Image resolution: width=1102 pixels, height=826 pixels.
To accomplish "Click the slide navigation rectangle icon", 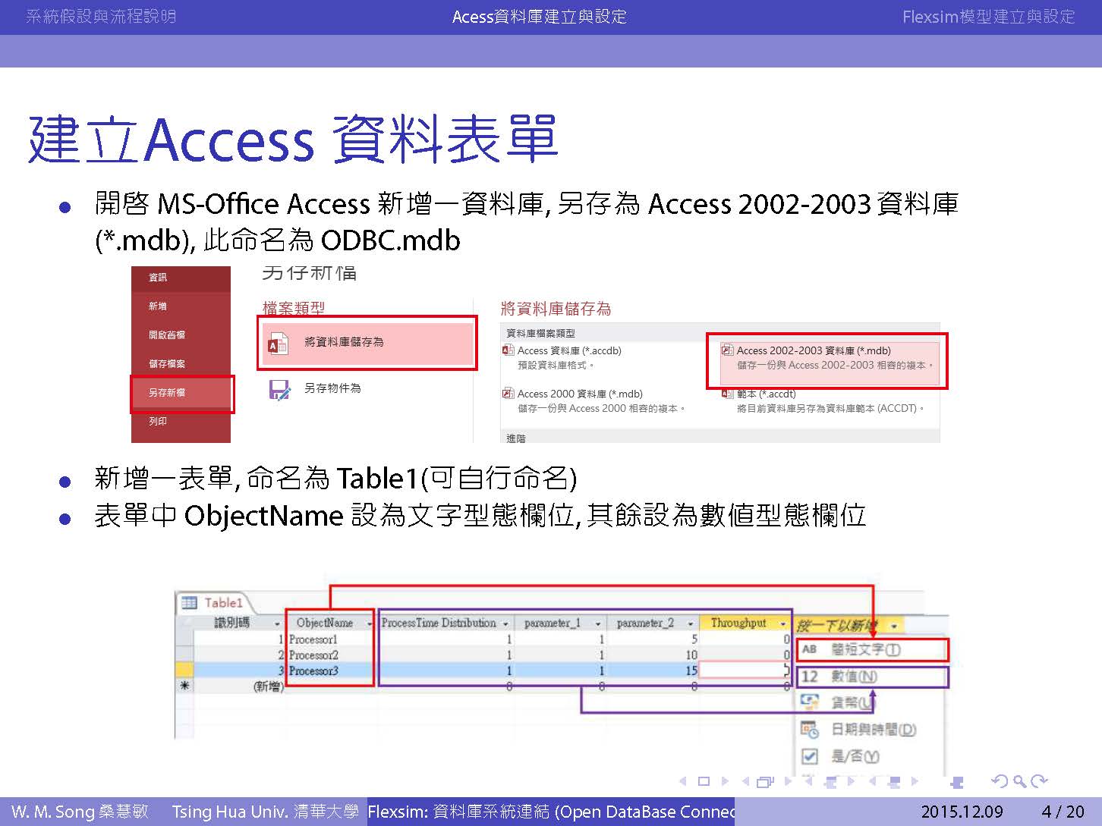I will tap(704, 781).
